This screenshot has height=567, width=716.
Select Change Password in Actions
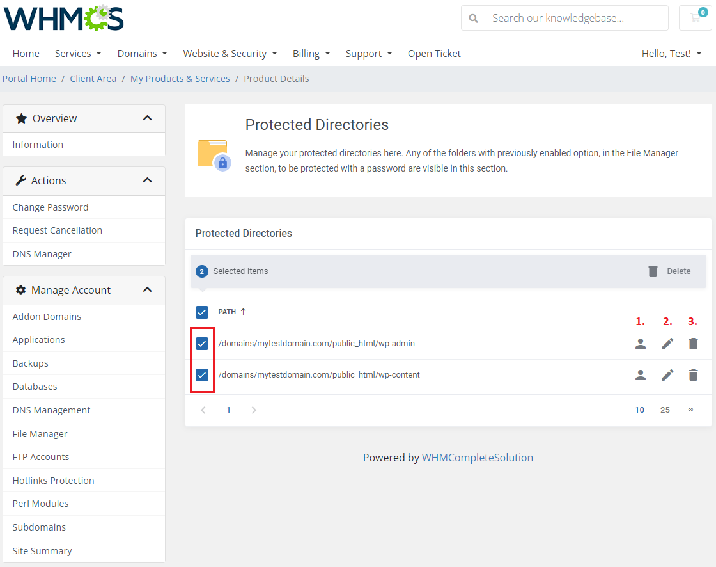pos(84,207)
